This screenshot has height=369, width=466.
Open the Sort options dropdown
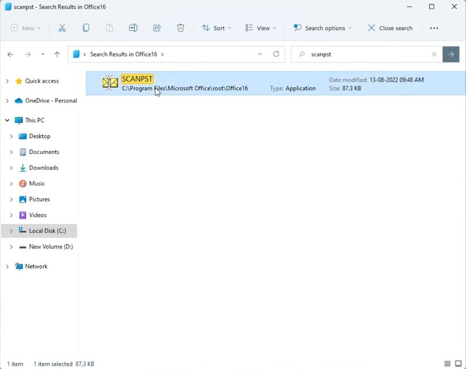216,28
